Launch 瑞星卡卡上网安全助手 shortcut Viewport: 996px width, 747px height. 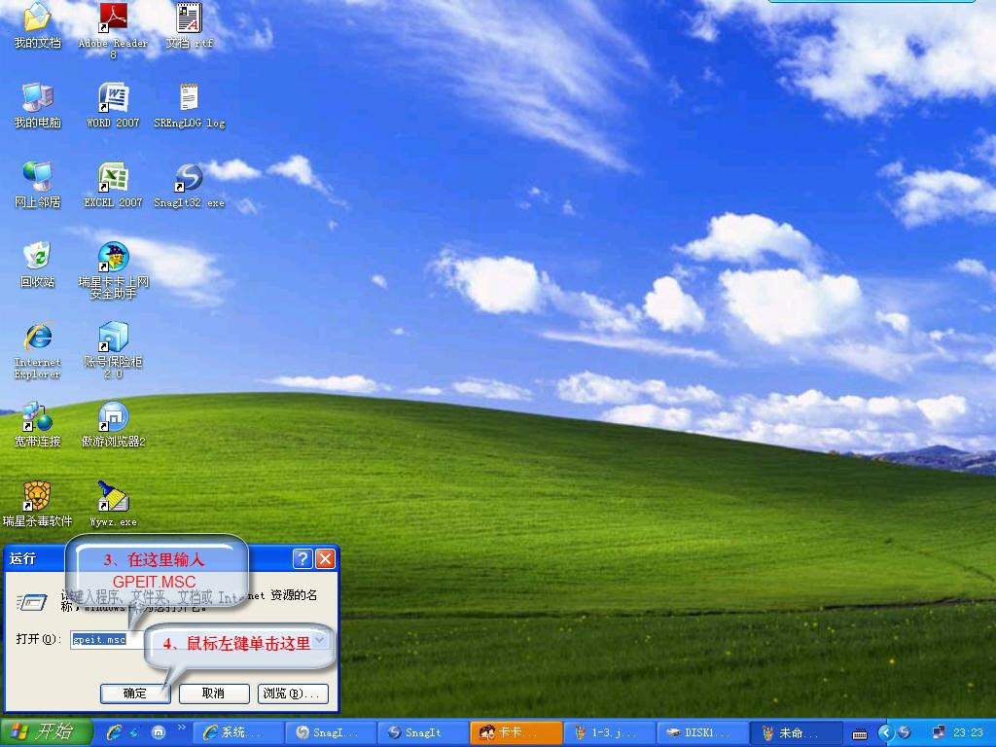coord(113,271)
